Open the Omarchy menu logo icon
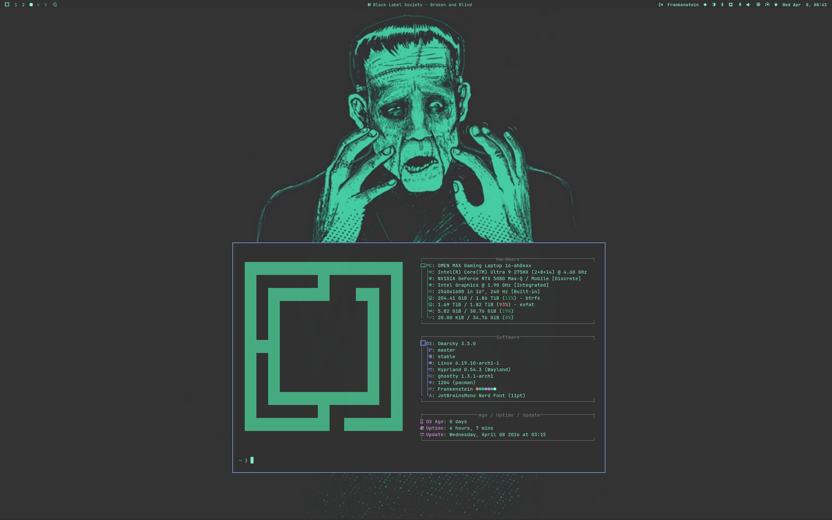Image resolution: width=832 pixels, height=520 pixels. click(7, 5)
